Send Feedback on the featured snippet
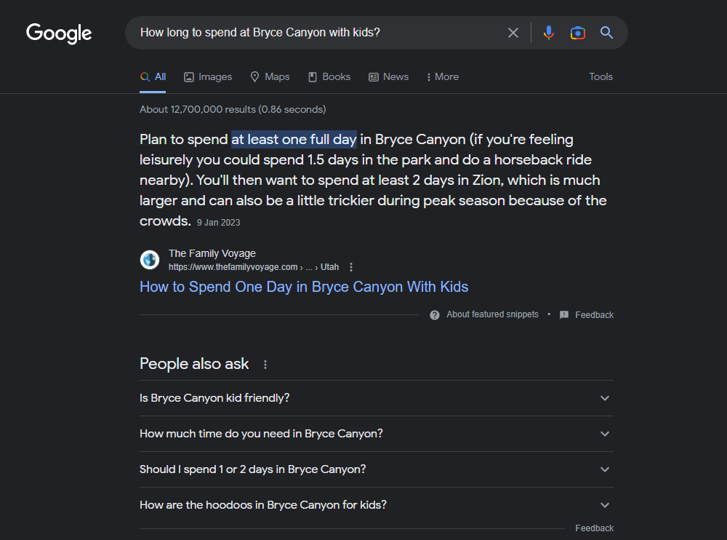 click(x=594, y=315)
